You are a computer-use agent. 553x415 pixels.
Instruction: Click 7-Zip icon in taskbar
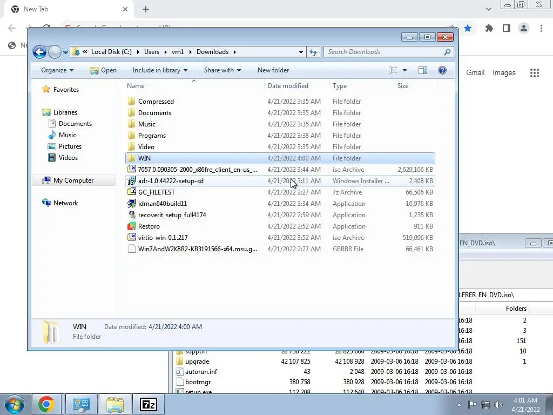148,404
